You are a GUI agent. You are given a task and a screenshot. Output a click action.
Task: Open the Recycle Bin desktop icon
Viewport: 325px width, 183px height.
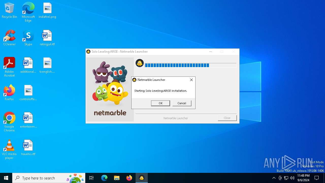(x=9, y=11)
